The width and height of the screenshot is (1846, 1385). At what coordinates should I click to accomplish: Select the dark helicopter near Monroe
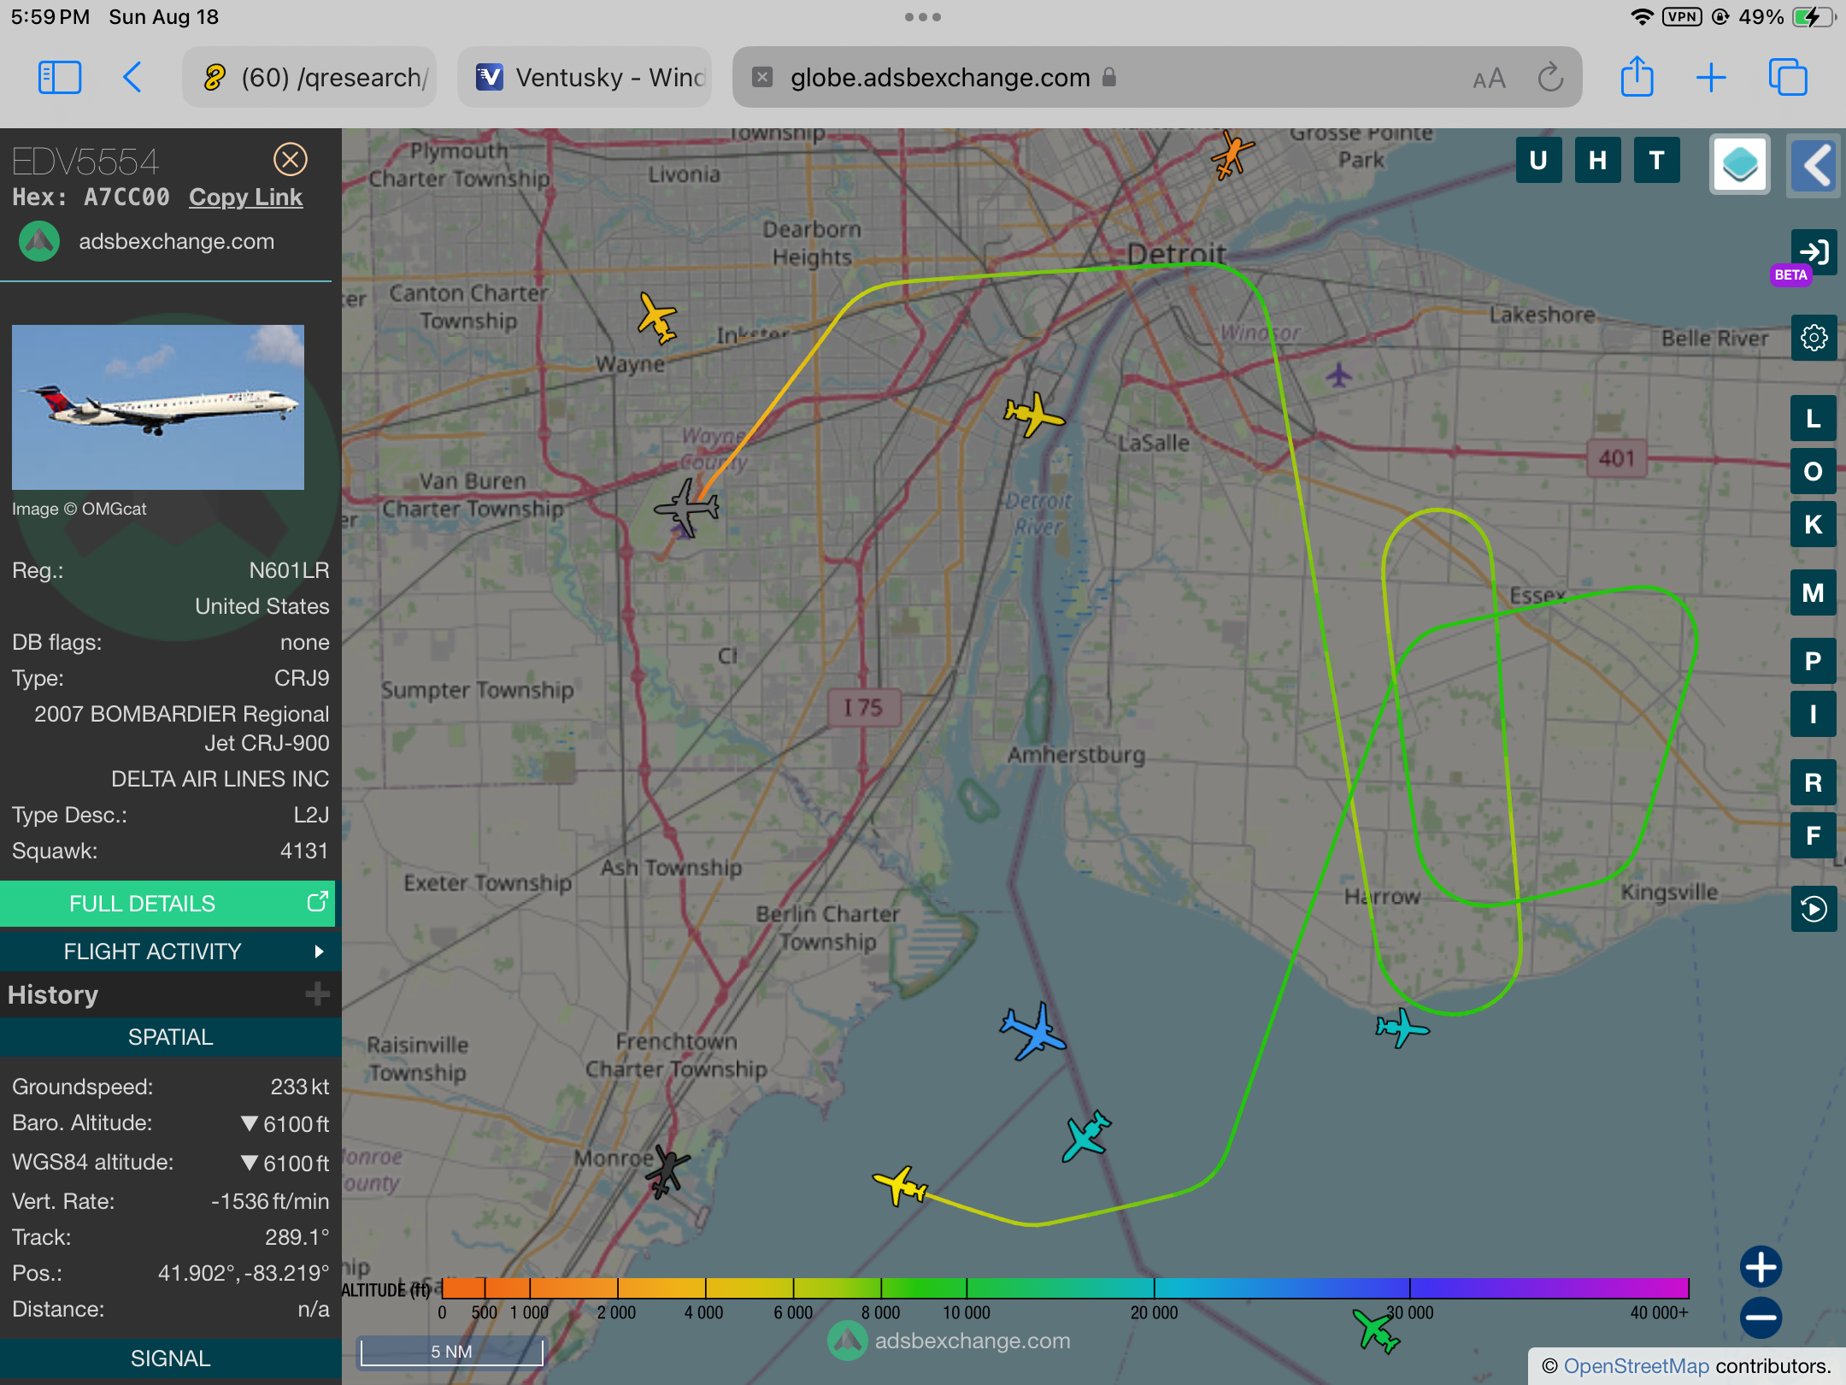[x=667, y=1172]
